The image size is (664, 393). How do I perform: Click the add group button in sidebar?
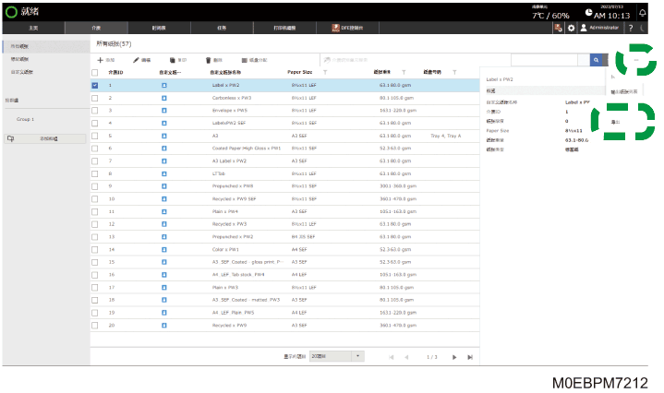click(45, 138)
